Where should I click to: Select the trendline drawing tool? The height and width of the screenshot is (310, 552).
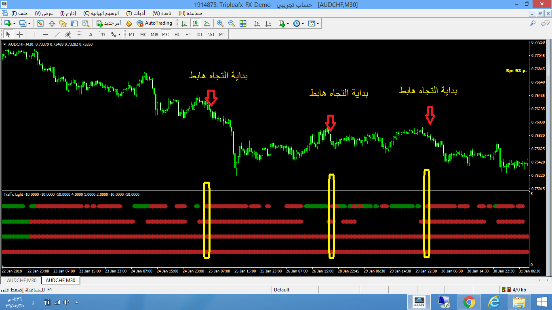point(57,34)
